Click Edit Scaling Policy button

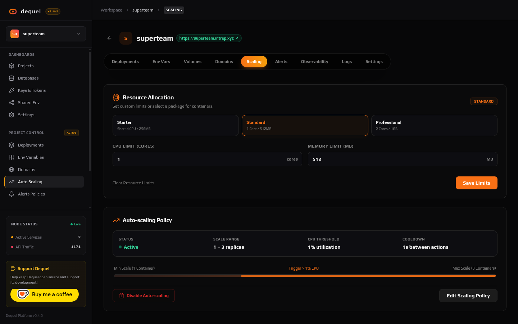[x=468, y=296]
